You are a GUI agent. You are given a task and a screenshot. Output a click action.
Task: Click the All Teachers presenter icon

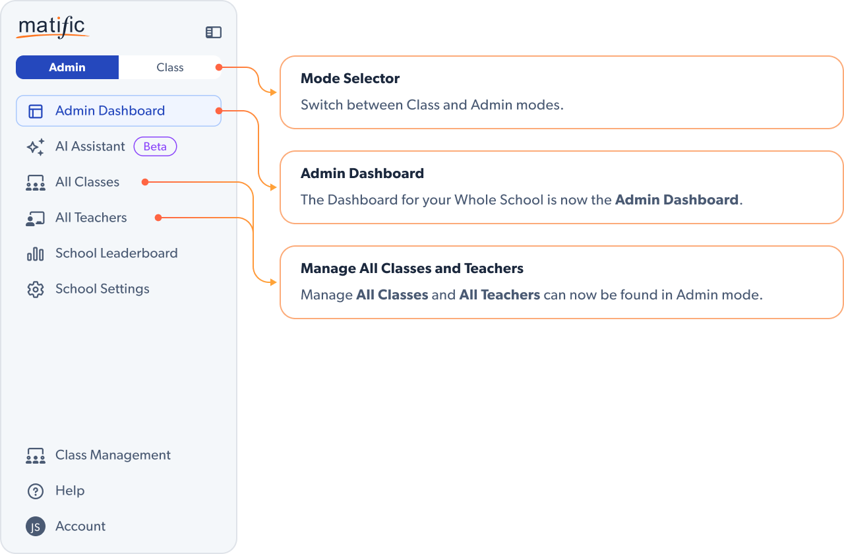(36, 218)
